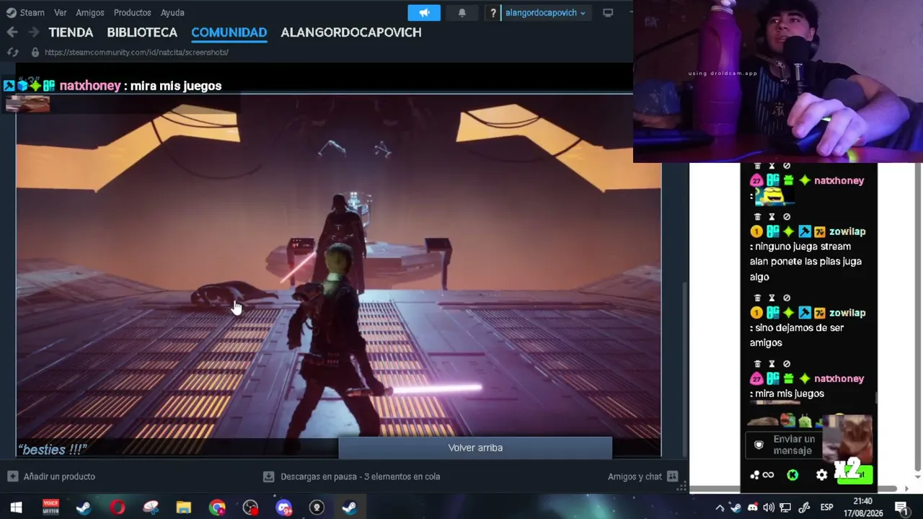Open Google Chrome from the taskbar

coord(217,507)
